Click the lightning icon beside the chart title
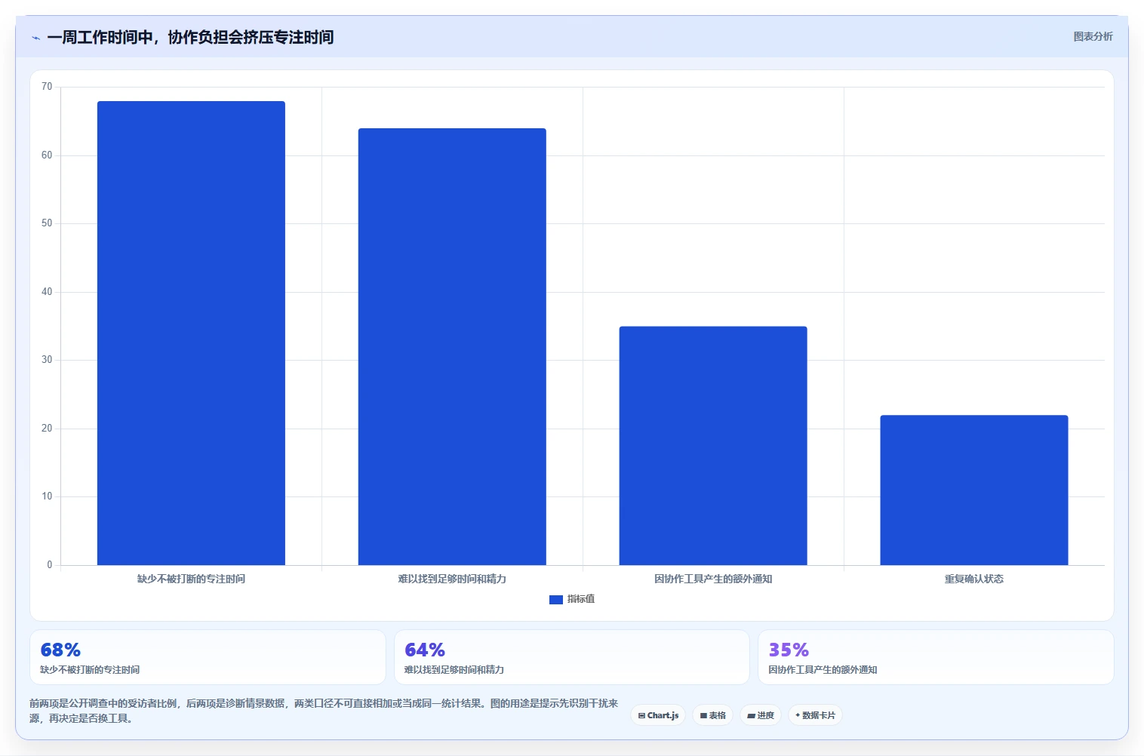 click(x=35, y=38)
